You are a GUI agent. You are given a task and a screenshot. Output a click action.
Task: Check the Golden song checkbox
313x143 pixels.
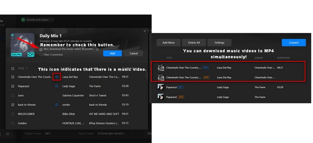[x=13, y=123]
